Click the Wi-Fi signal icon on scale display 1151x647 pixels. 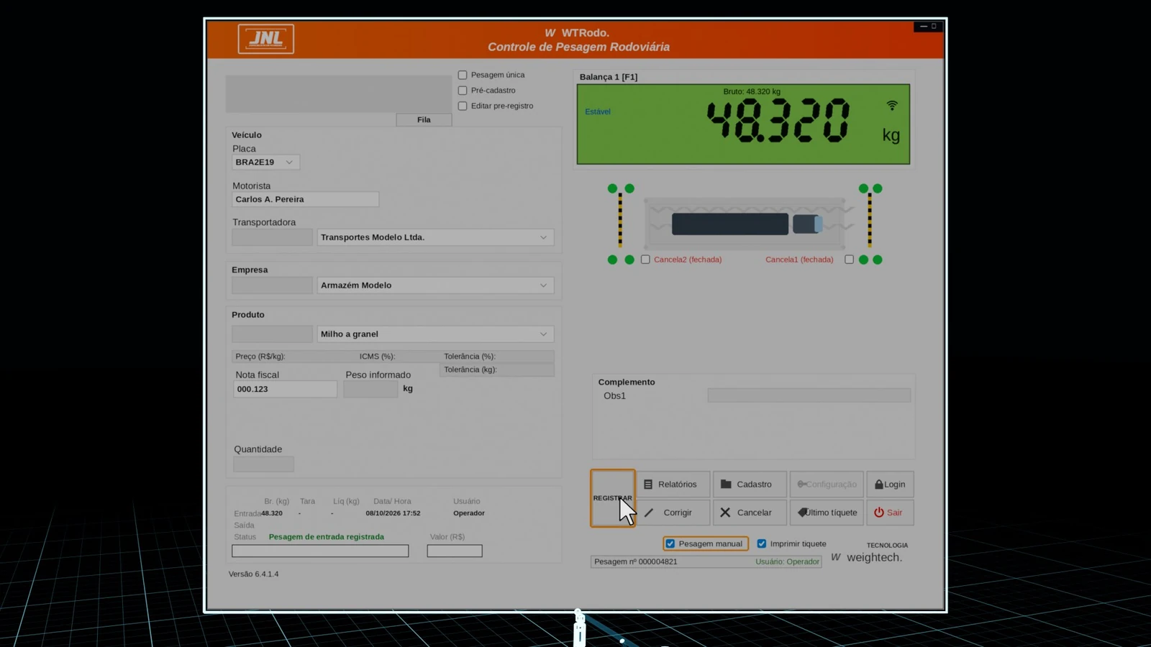click(892, 106)
